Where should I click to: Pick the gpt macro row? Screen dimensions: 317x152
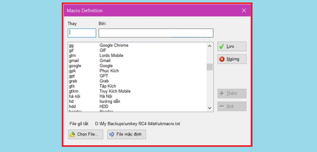click(113, 76)
